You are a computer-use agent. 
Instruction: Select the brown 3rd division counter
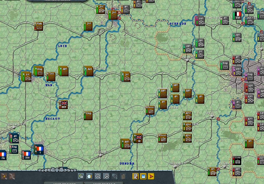click(126, 77)
